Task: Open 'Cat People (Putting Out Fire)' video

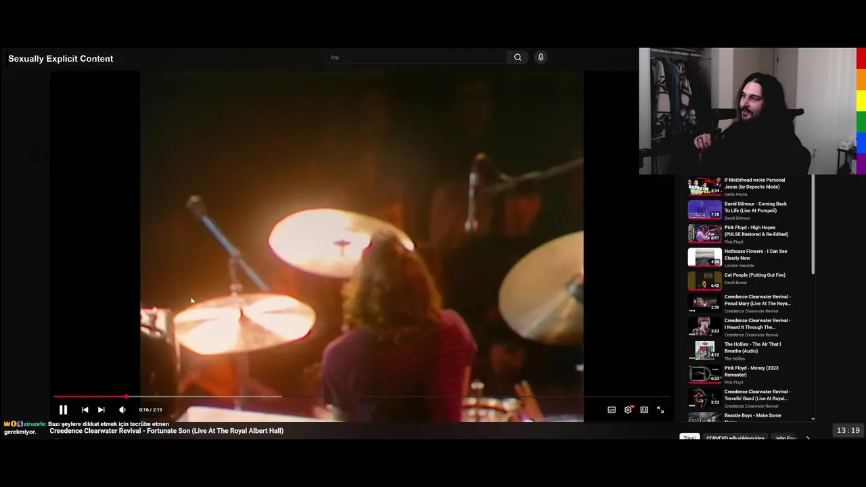Action: coord(754,275)
